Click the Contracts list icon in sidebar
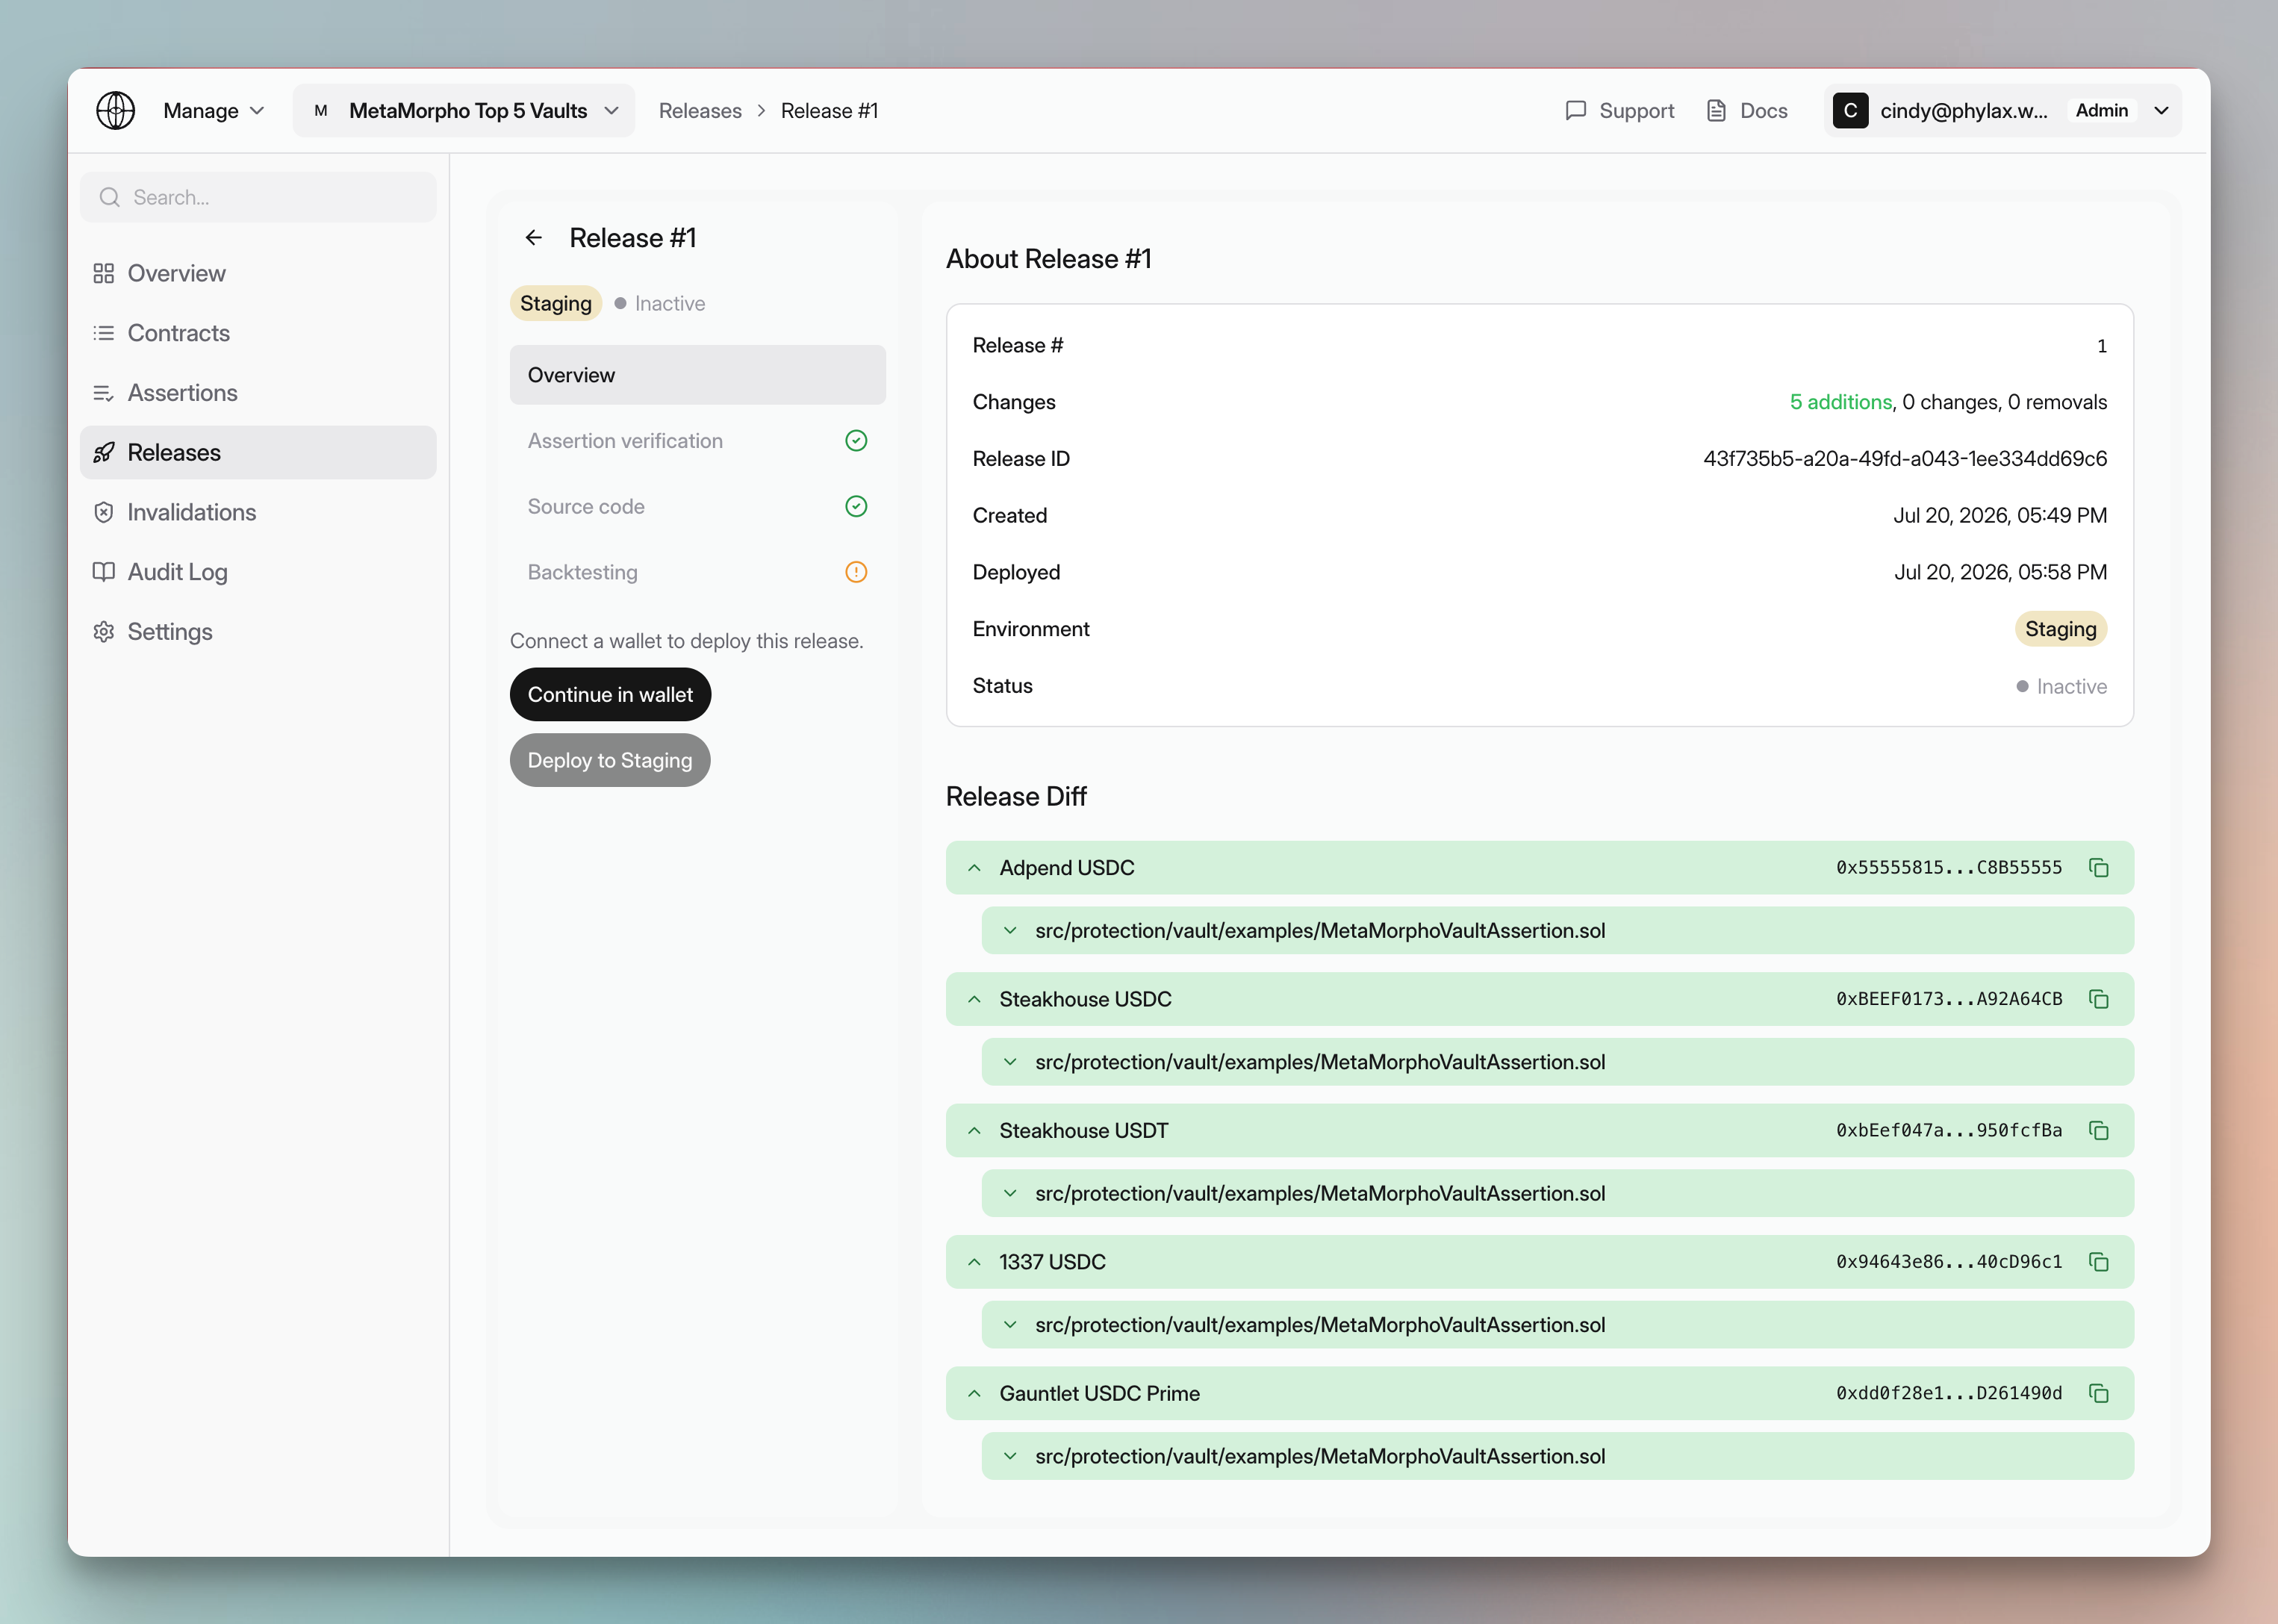Image resolution: width=2278 pixels, height=1624 pixels. tap(103, 333)
